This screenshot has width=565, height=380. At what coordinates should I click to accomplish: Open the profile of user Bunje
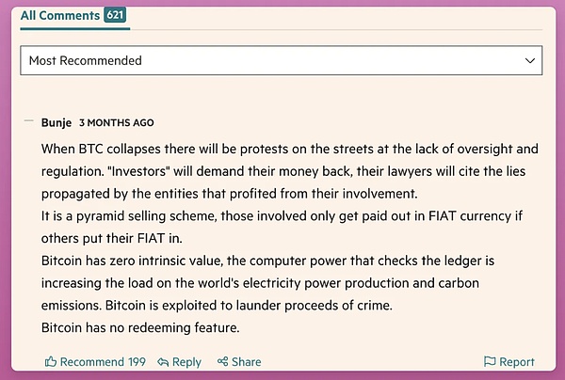[56, 122]
